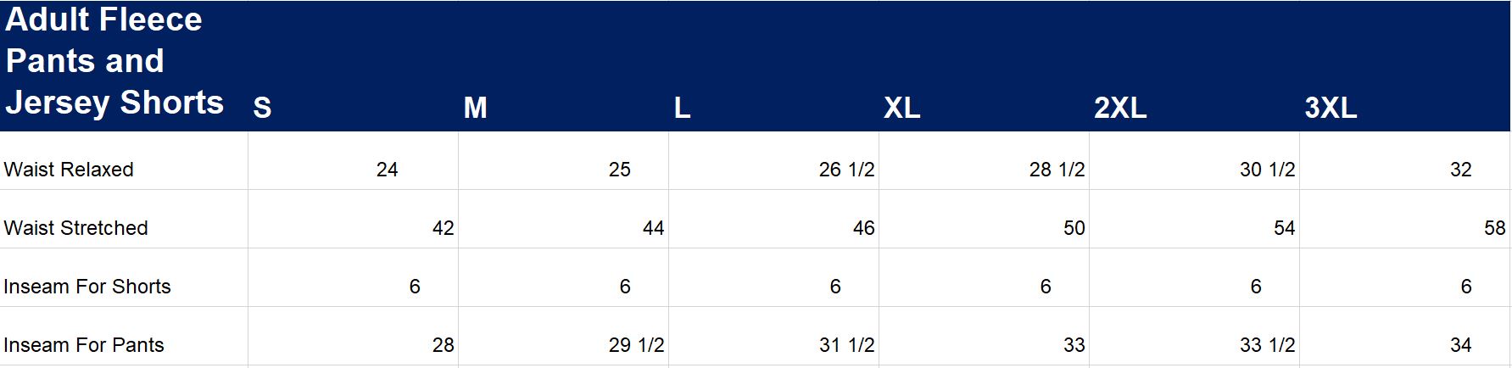The height and width of the screenshot is (368, 1512).
Task: Click Inseam For Pants value 34 for 3XL
Action: [x=1460, y=345]
